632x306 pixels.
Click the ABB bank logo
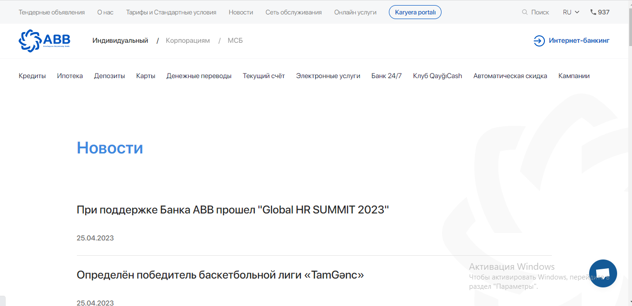click(44, 41)
